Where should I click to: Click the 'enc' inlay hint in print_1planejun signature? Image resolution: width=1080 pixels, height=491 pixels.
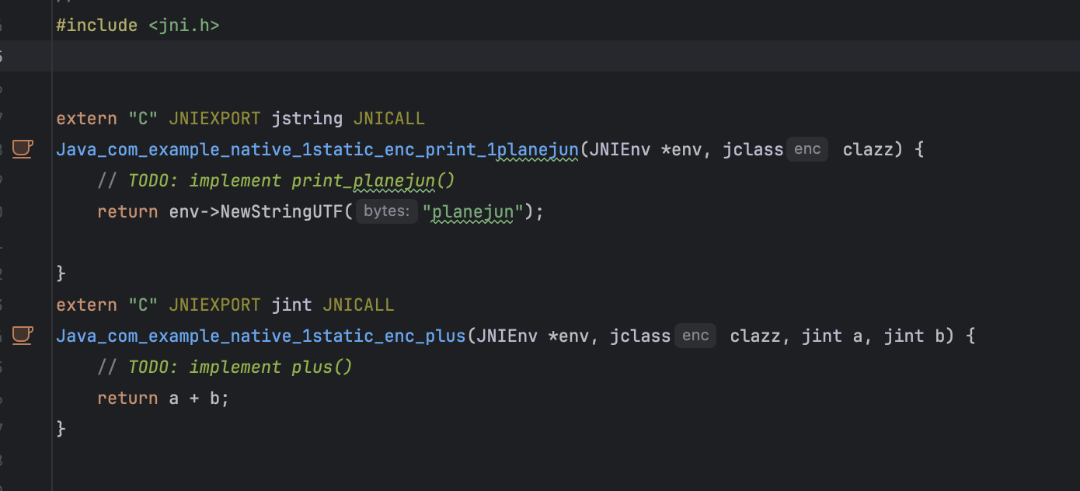807,149
